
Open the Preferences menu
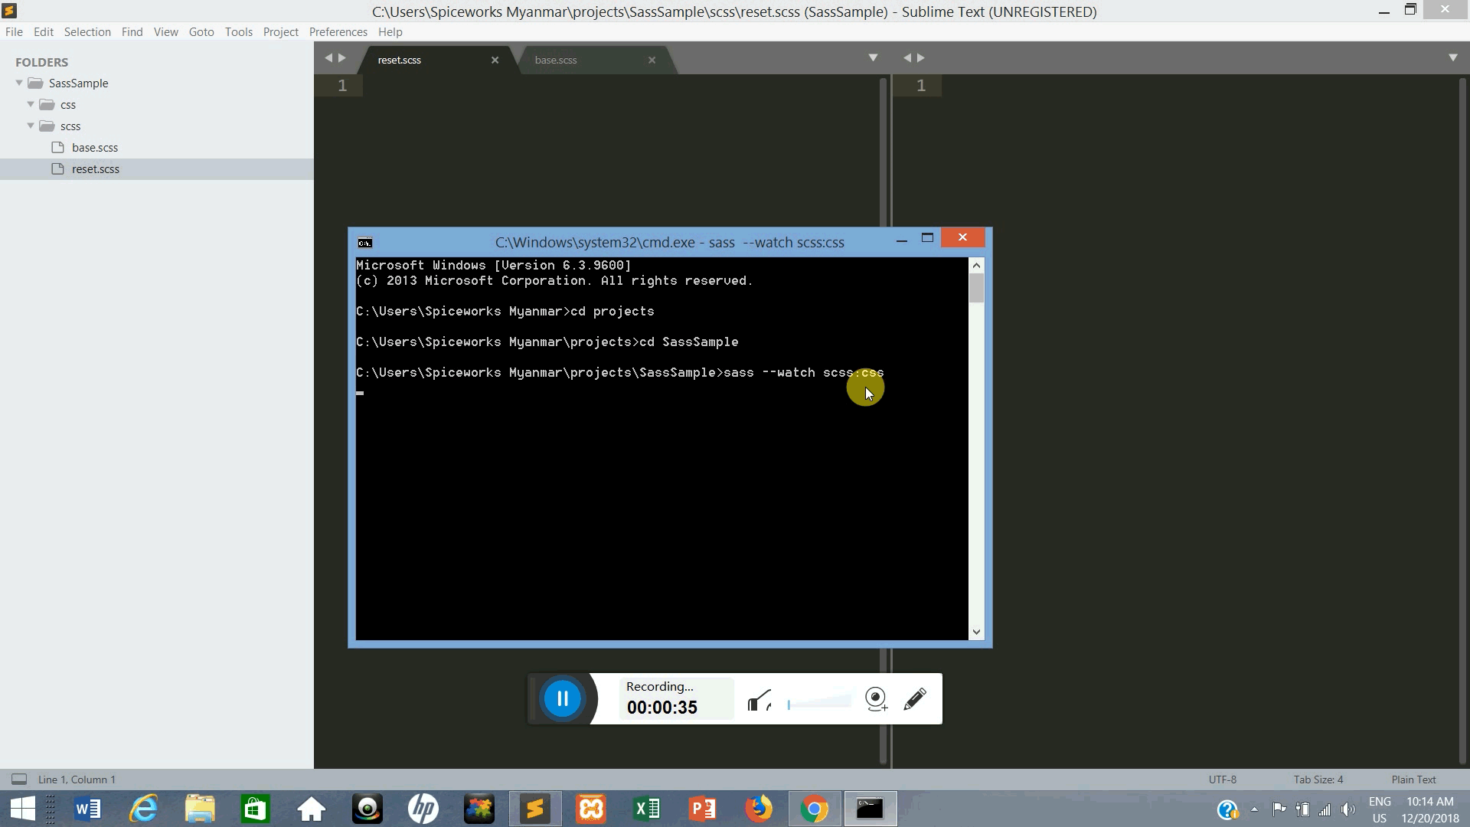pos(338,31)
